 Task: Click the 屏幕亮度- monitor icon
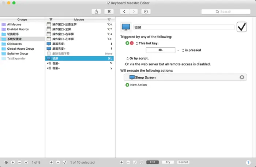49,44
